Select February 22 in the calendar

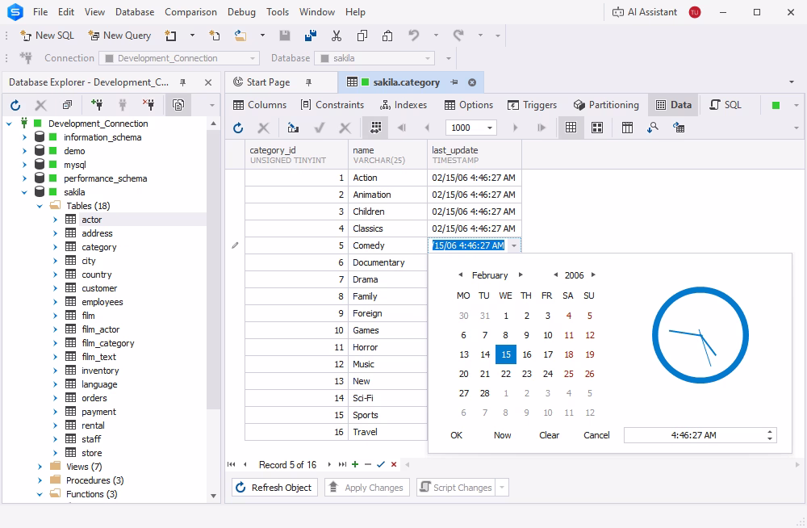(x=506, y=374)
